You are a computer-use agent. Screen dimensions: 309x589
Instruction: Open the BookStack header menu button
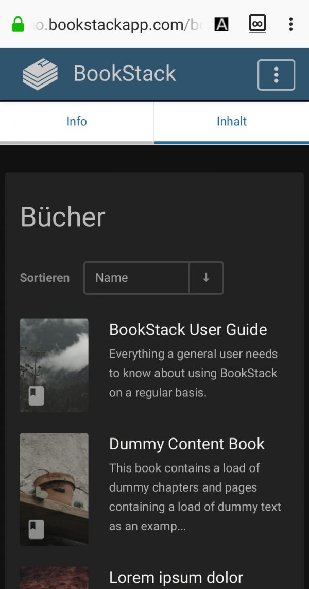(x=276, y=75)
